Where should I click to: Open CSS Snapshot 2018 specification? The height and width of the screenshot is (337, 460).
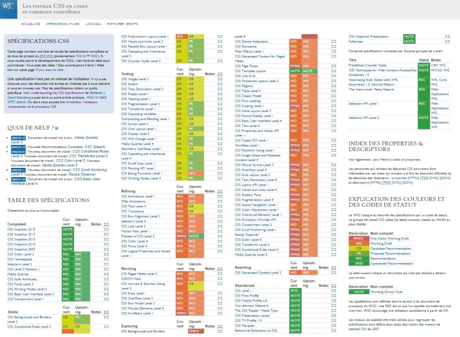21,229
